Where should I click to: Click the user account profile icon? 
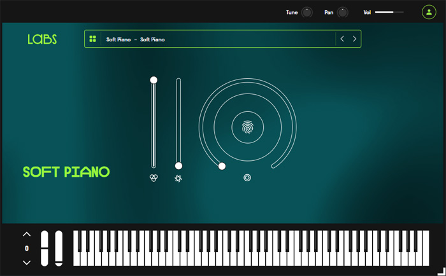pyautogui.click(x=429, y=12)
